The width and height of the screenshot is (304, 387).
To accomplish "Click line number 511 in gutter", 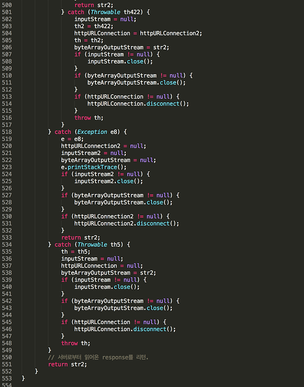I will [7, 83].
